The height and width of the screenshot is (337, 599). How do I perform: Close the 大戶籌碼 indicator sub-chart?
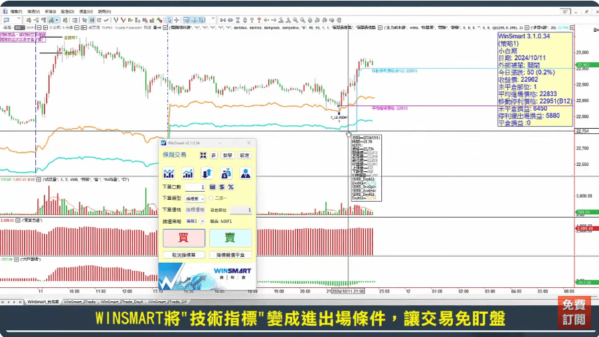click(x=17, y=259)
